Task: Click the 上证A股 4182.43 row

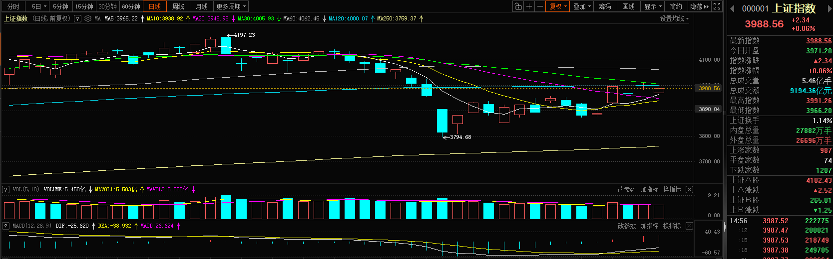Action: click(780, 180)
